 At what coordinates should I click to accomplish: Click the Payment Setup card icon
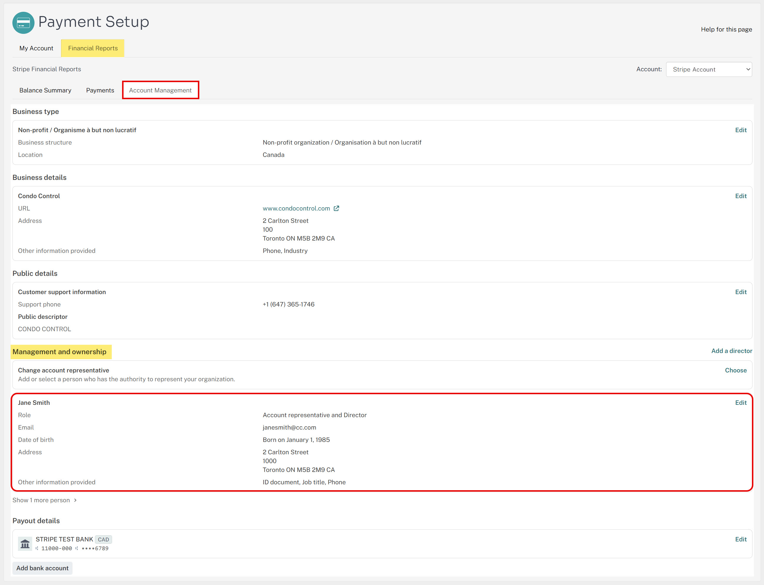click(x=23, y=23)
